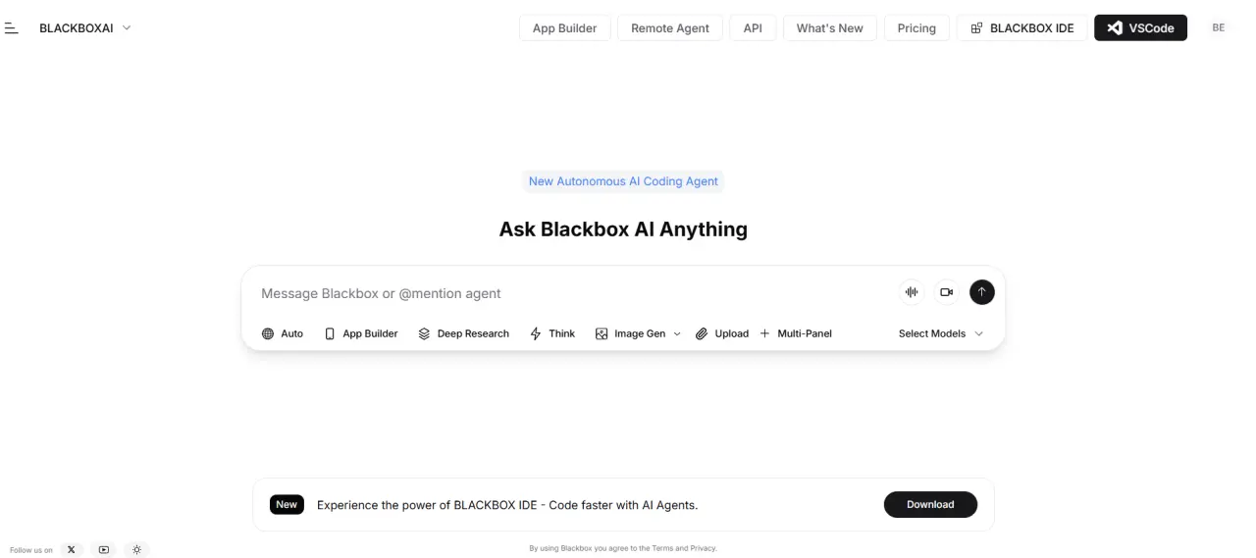1256x558 pixels.
Task: Open New Autonomous AI Coding Agent link
Action: coord(623,181)
